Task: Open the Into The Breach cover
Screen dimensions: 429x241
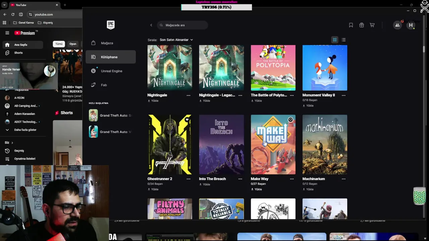Action: click(222, 145)
